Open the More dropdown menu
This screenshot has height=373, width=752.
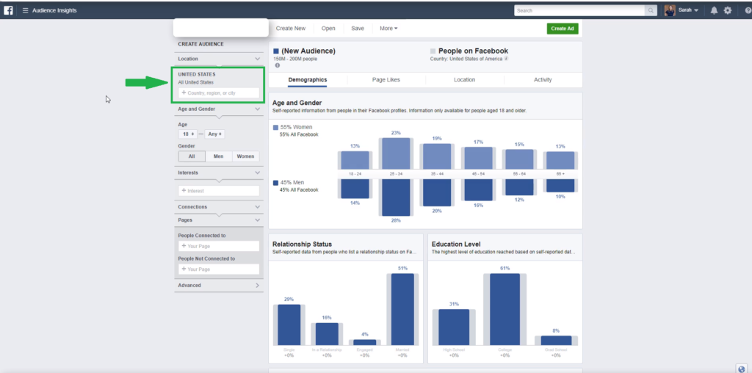coord(388,29)
